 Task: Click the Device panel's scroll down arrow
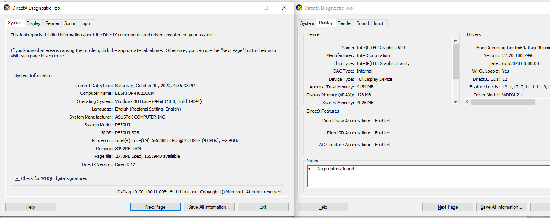(x=456, y=102)
